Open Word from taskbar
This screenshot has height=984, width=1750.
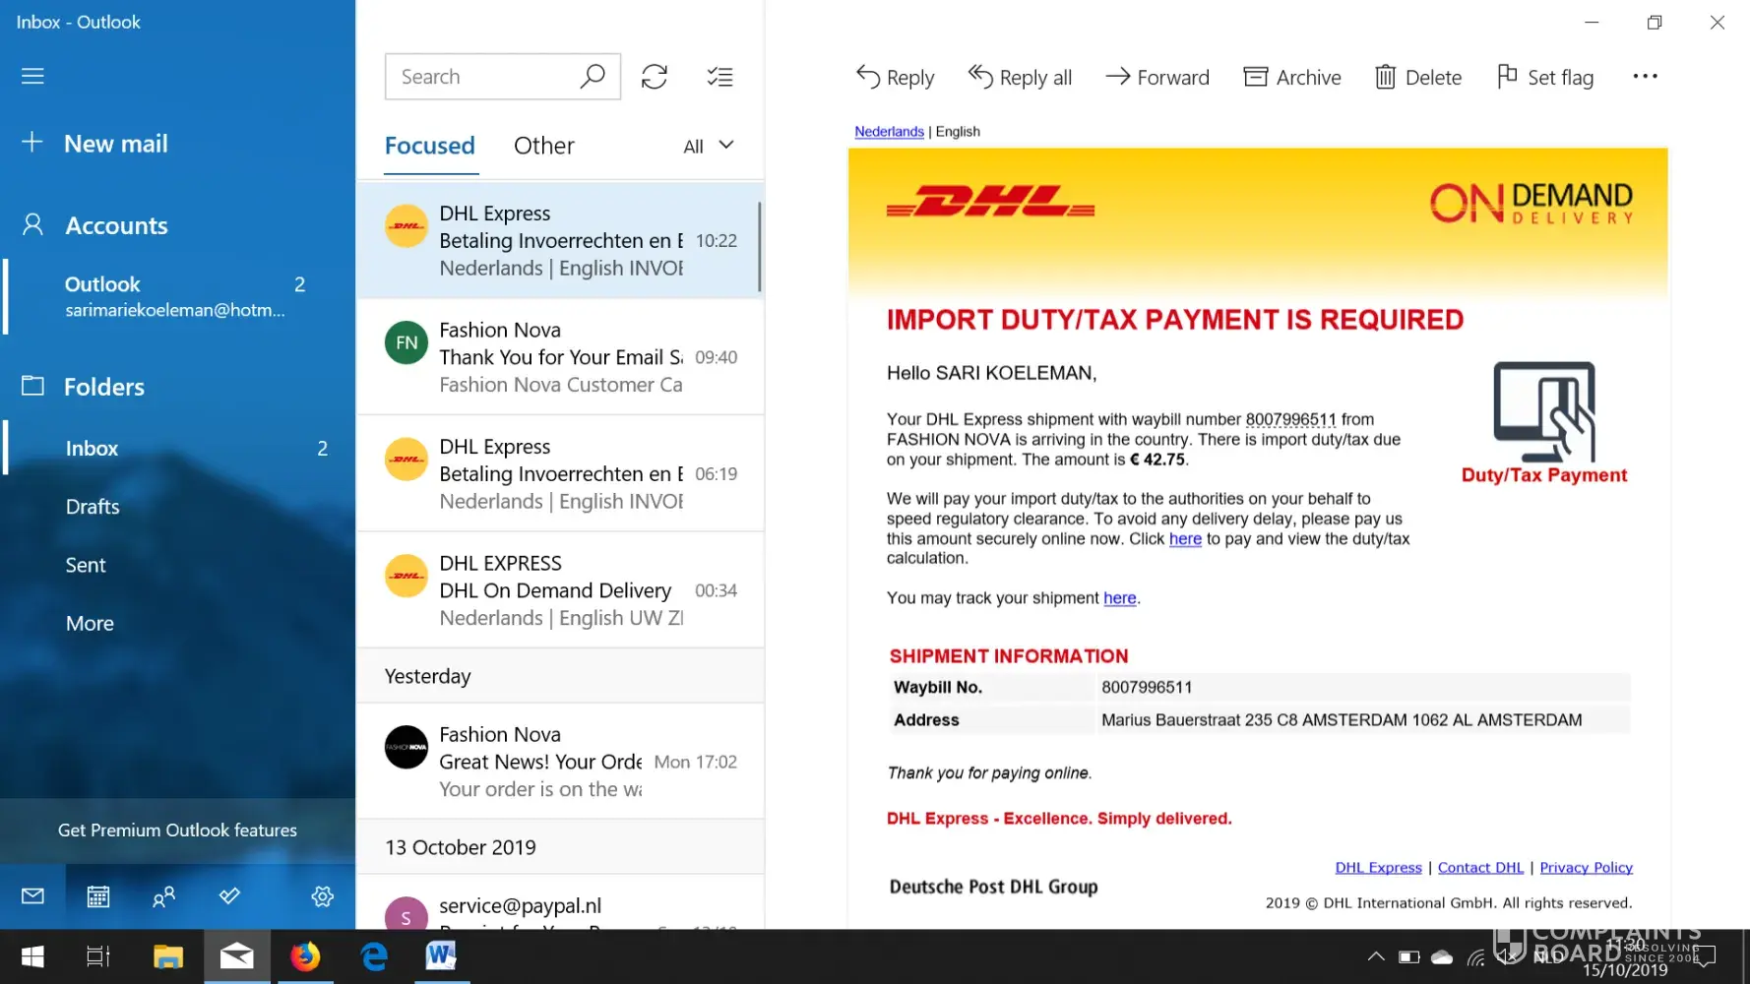click(x=441, y=955)
